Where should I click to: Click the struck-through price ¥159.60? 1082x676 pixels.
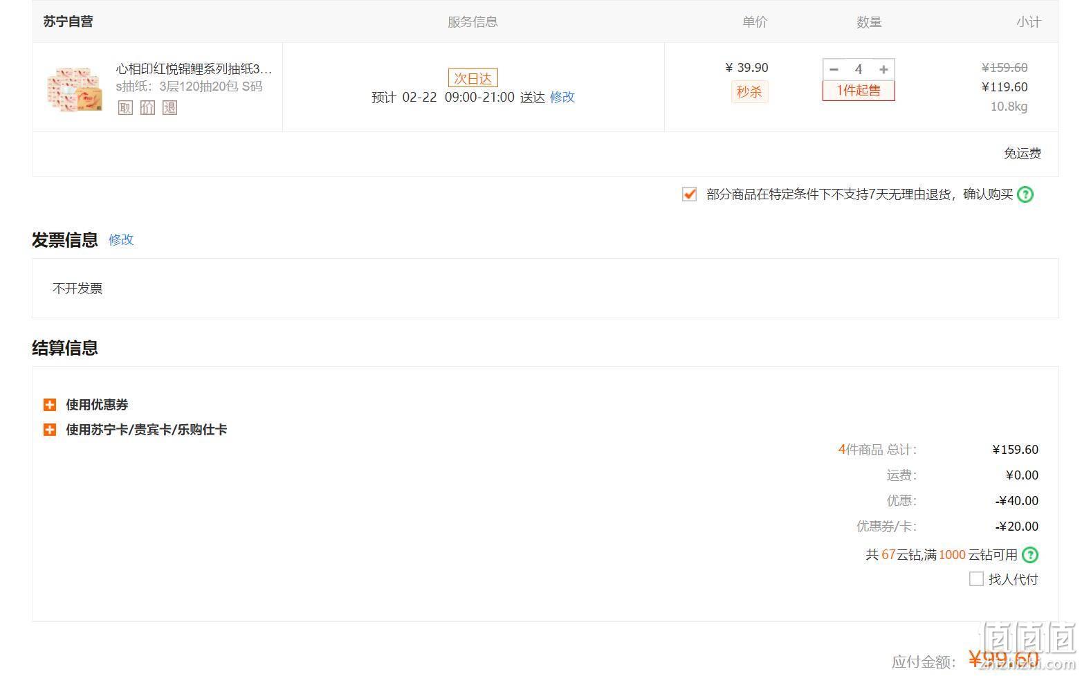[1005, 68]
